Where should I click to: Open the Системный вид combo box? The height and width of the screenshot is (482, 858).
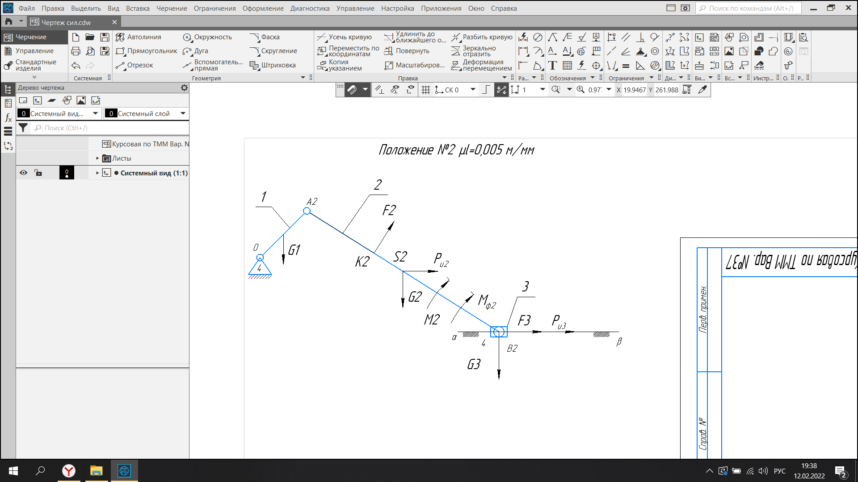point(59,113)
